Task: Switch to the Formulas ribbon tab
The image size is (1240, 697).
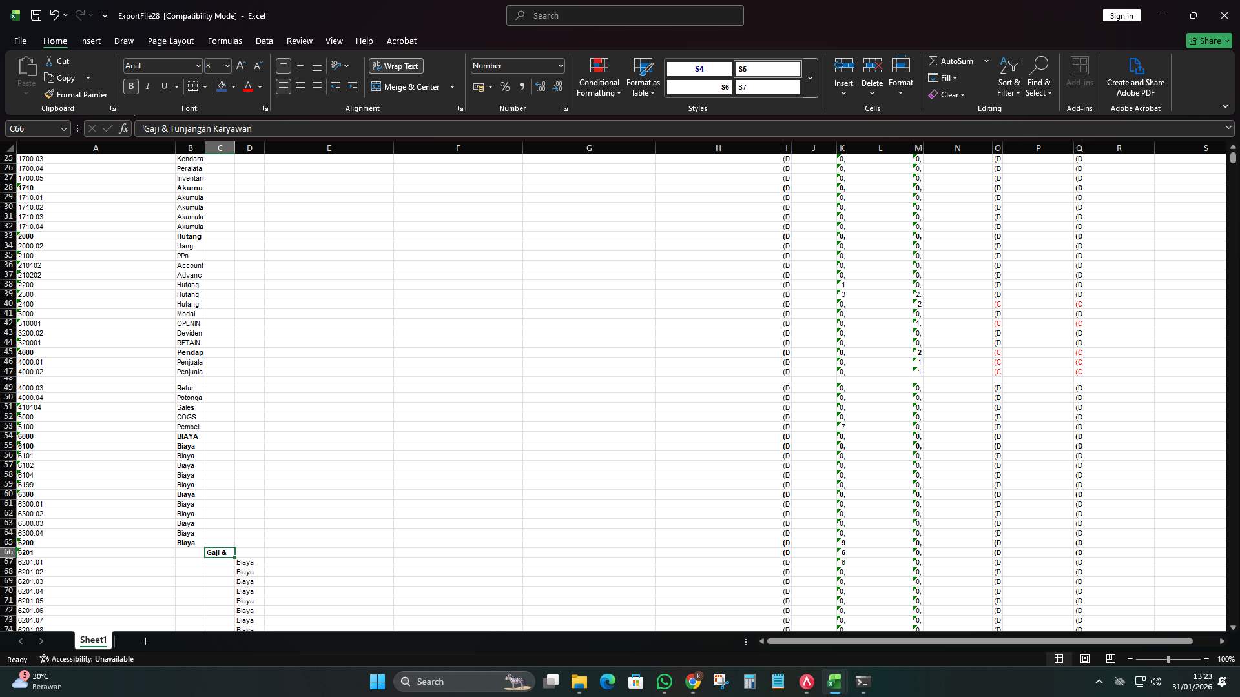Action: point(224,41)
